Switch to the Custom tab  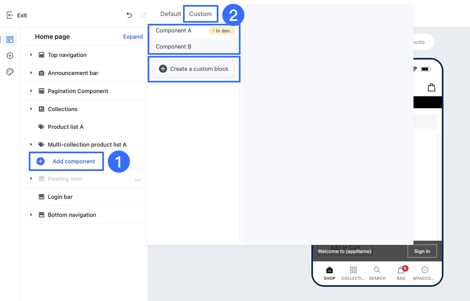point(200,14)
